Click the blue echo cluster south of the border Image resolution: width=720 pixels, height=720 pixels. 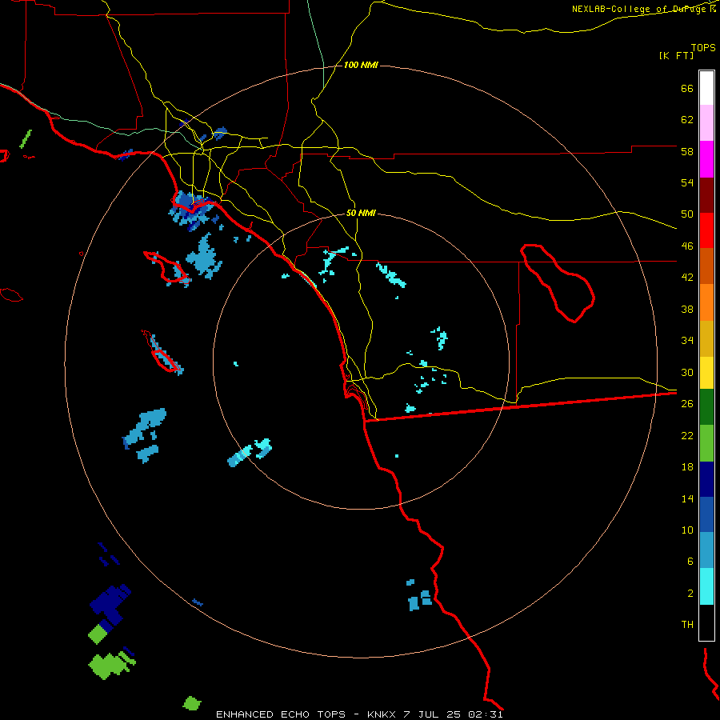[418, 597]
